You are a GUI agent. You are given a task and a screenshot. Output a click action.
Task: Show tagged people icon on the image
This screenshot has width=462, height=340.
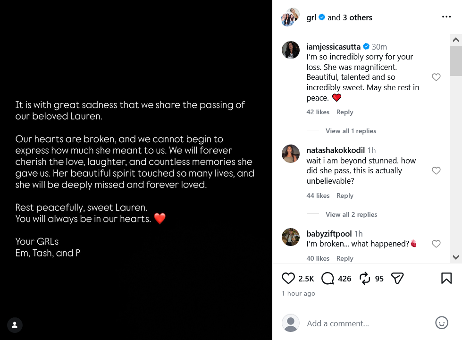click(x=15, y=325)
